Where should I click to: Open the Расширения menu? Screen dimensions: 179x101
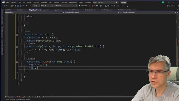click(73, 2)
